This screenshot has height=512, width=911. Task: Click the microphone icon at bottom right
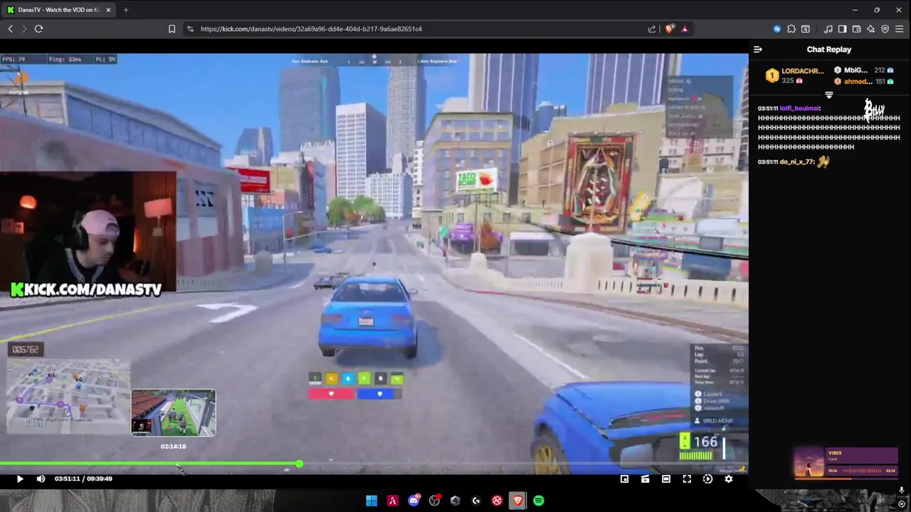902,490
